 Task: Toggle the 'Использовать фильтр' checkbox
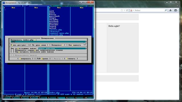(24, 55)
